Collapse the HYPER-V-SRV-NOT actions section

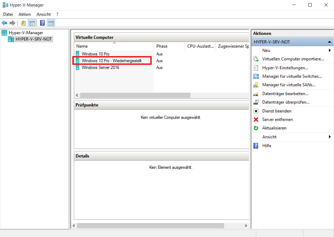click(329, 42)
